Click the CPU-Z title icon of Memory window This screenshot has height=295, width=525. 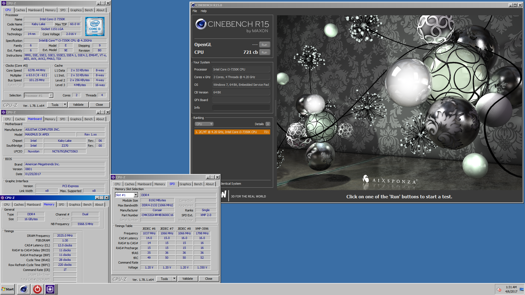2,198
